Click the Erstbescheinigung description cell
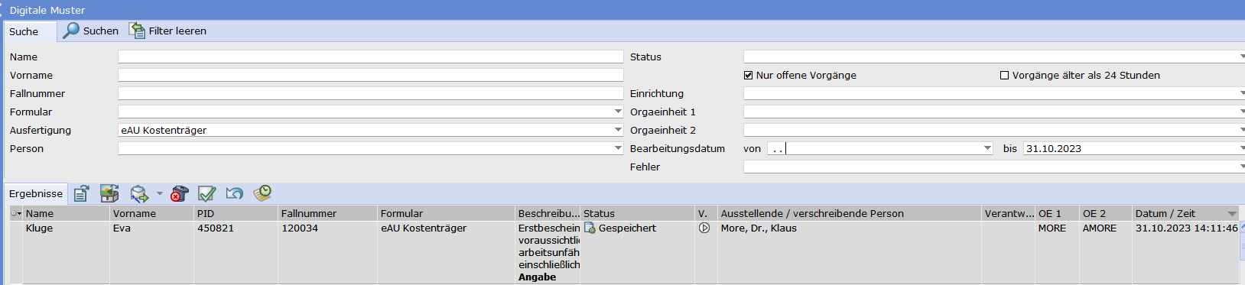Image resolution: width=1245 pixels, height=285 pixels. (x=548, y=252)
